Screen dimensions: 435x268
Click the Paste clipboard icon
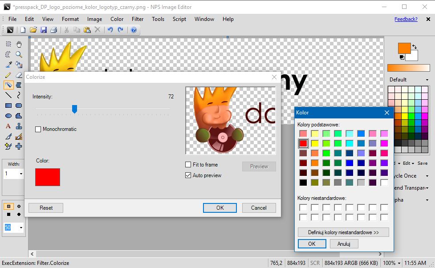click(x=87, y=30)
